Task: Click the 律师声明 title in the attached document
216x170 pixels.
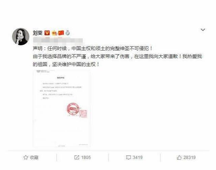Action: click(61, 78)
